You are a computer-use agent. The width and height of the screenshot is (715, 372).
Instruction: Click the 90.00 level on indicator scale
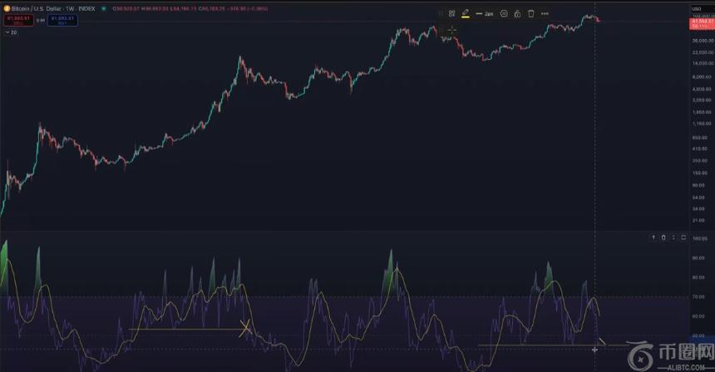698,258
